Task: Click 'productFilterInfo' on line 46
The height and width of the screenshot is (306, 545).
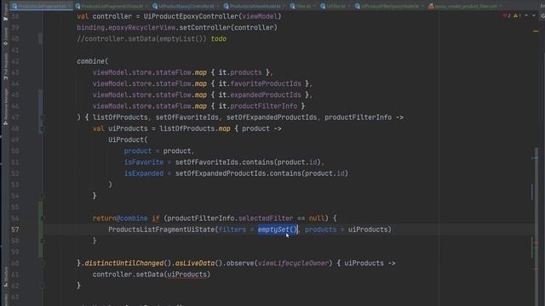Action: (x=264, y=106)
